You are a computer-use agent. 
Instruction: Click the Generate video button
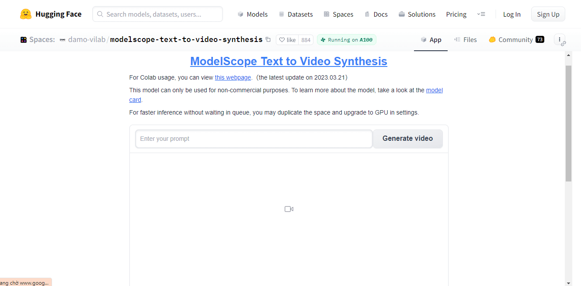click(408, 139)
